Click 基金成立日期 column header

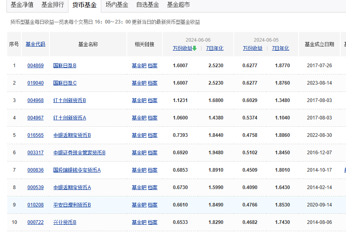pyautogui.click(x=319, y=44)
